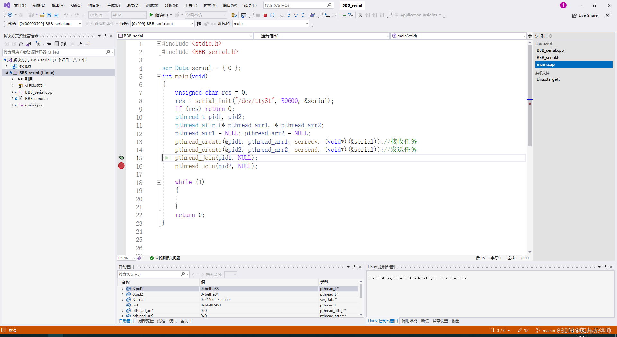The width and height of the screenshot is (617, 337).
Task: Click the Solution Explorer search box
Action: click(55, 52)
